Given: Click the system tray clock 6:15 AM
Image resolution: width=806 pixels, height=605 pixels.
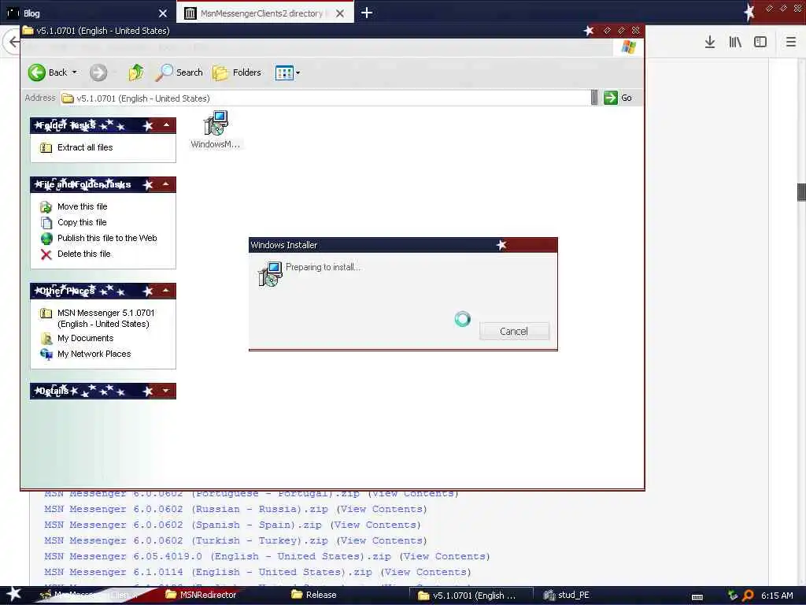Looking at the screenshot, I should coord(777,596).
